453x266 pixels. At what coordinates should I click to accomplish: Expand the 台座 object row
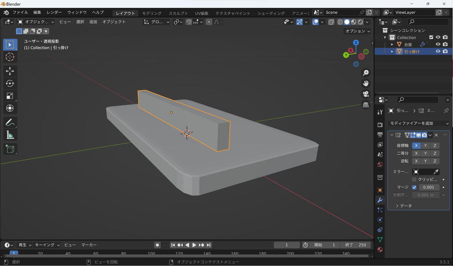[x=392, y=45]
